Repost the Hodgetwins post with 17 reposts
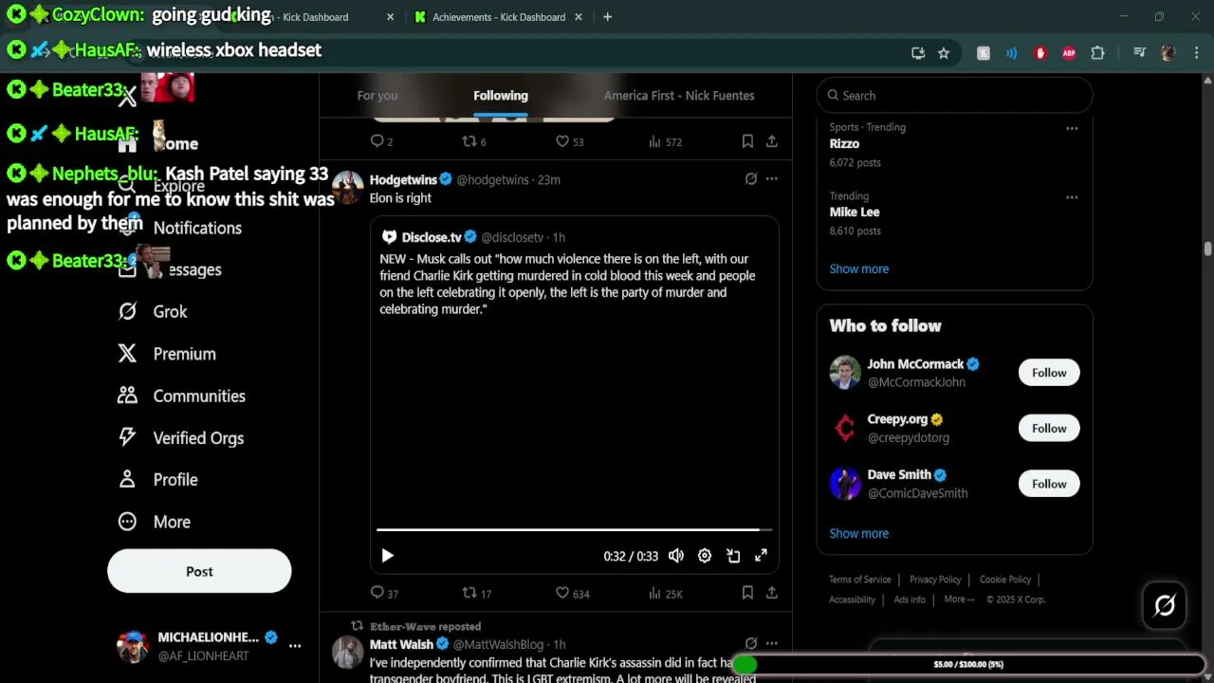This screenshot has height=683, width=1214. click(476, 593)
